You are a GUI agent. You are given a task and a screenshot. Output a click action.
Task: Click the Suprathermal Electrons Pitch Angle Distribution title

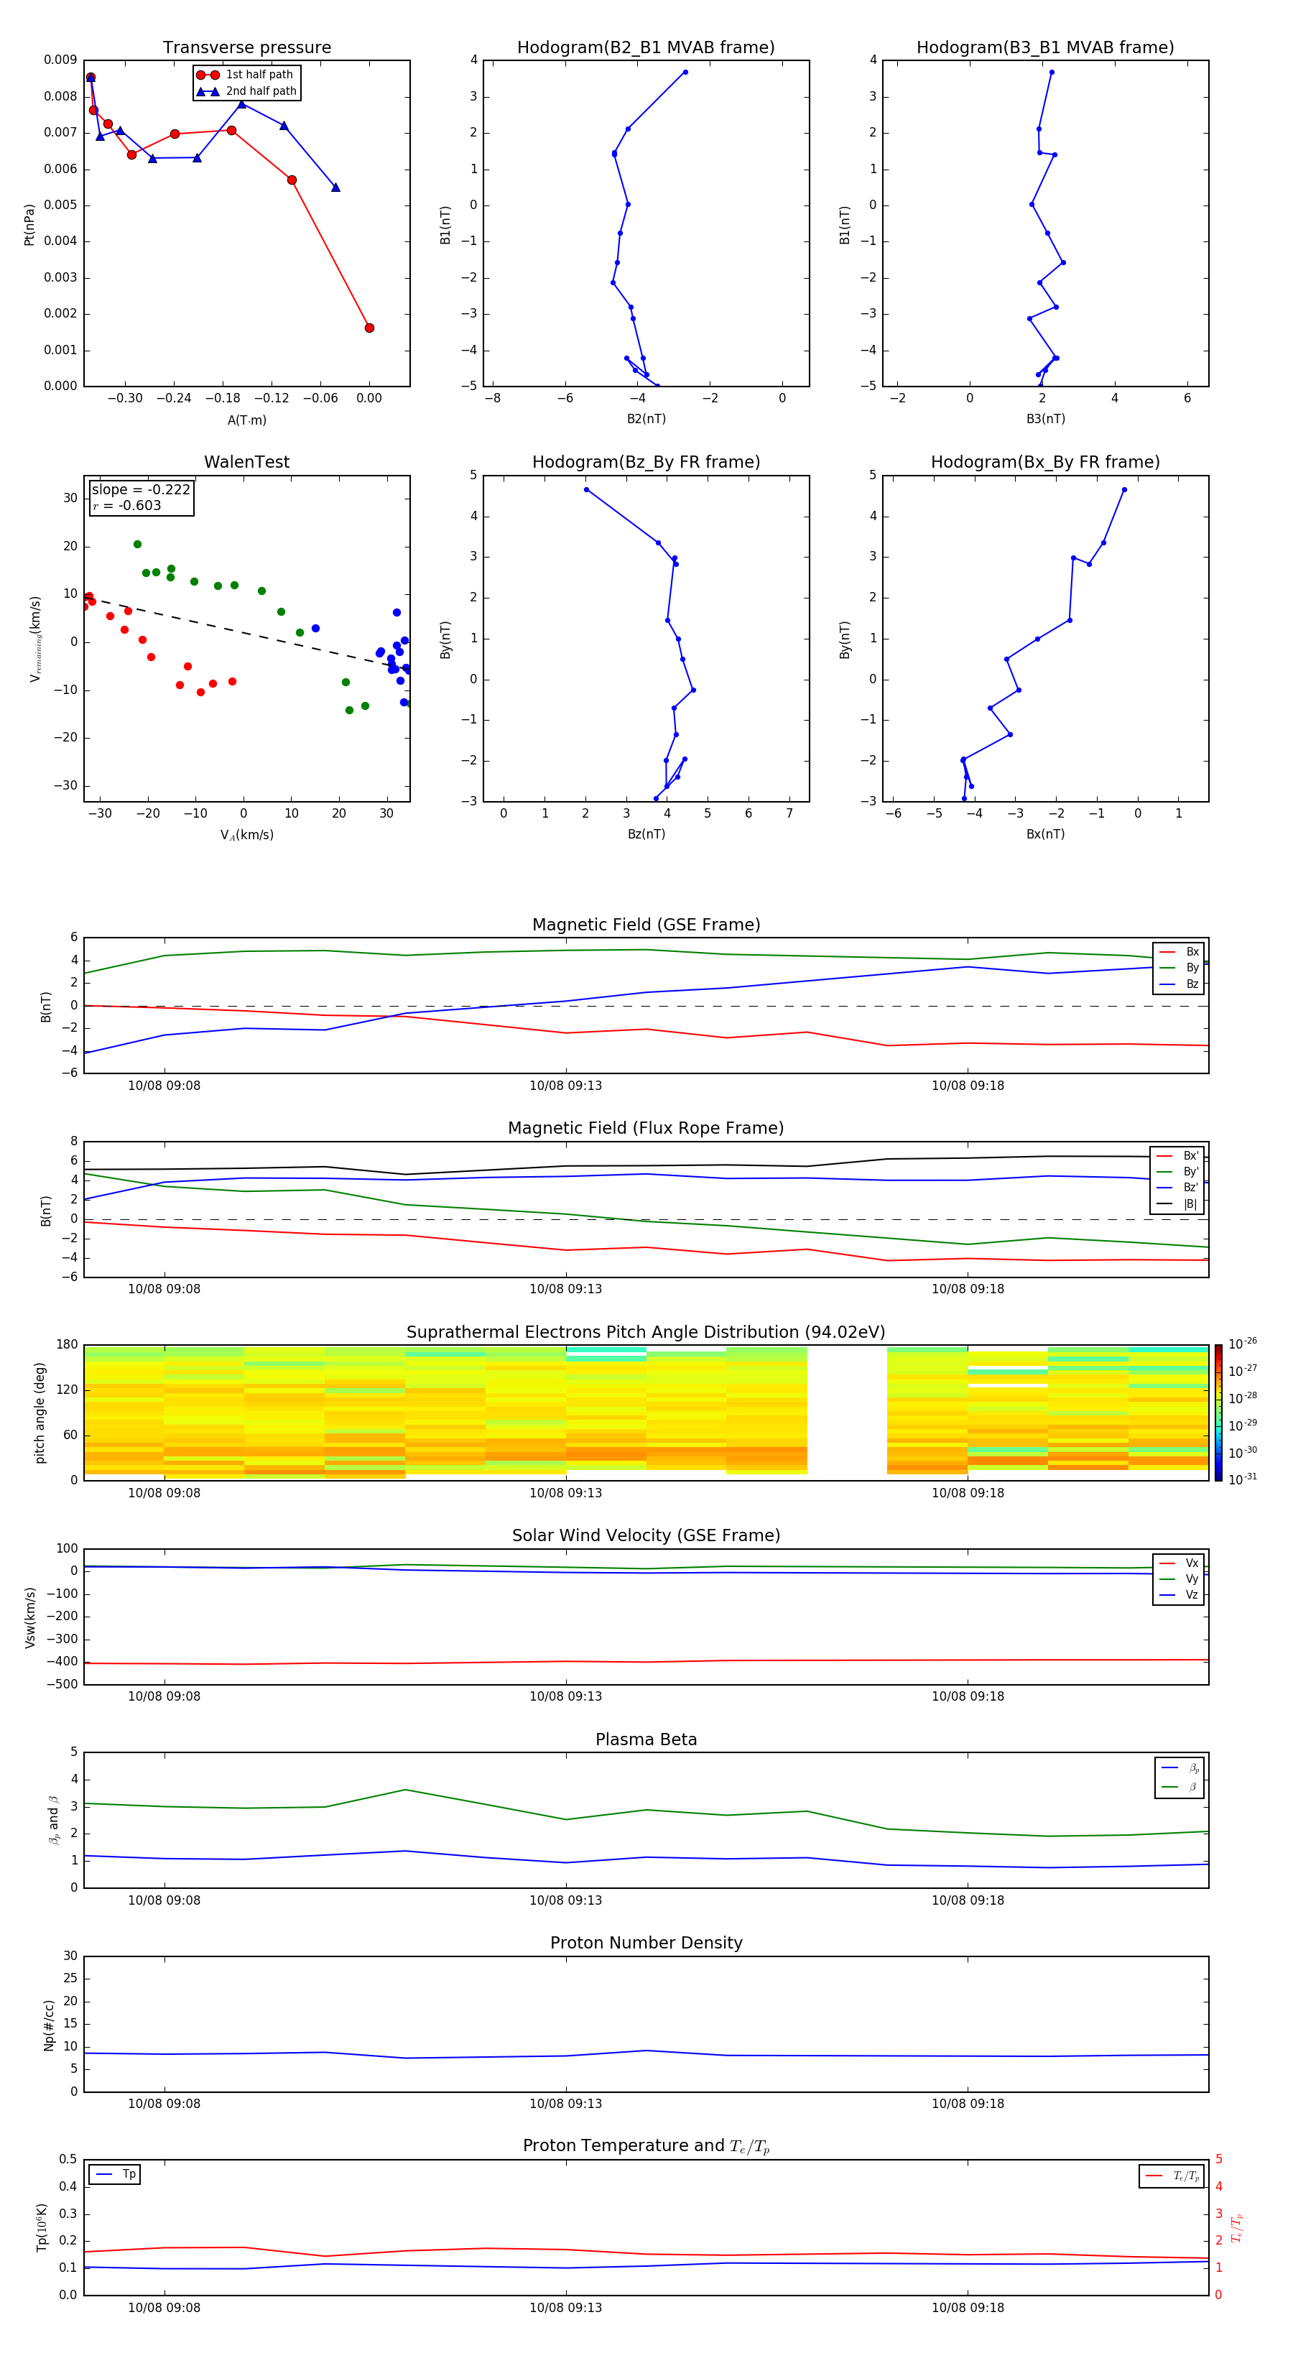point(646,1332)
